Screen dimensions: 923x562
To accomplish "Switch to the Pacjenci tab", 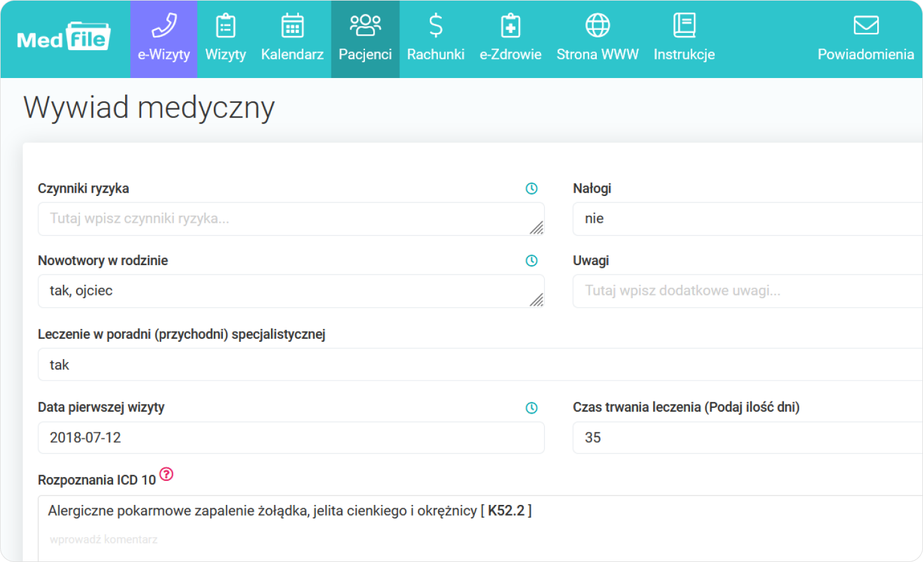I will coord(365,39).
